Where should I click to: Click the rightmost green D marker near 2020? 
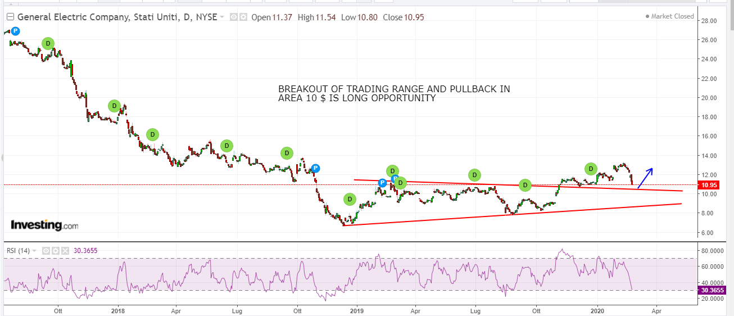[591, 168]
